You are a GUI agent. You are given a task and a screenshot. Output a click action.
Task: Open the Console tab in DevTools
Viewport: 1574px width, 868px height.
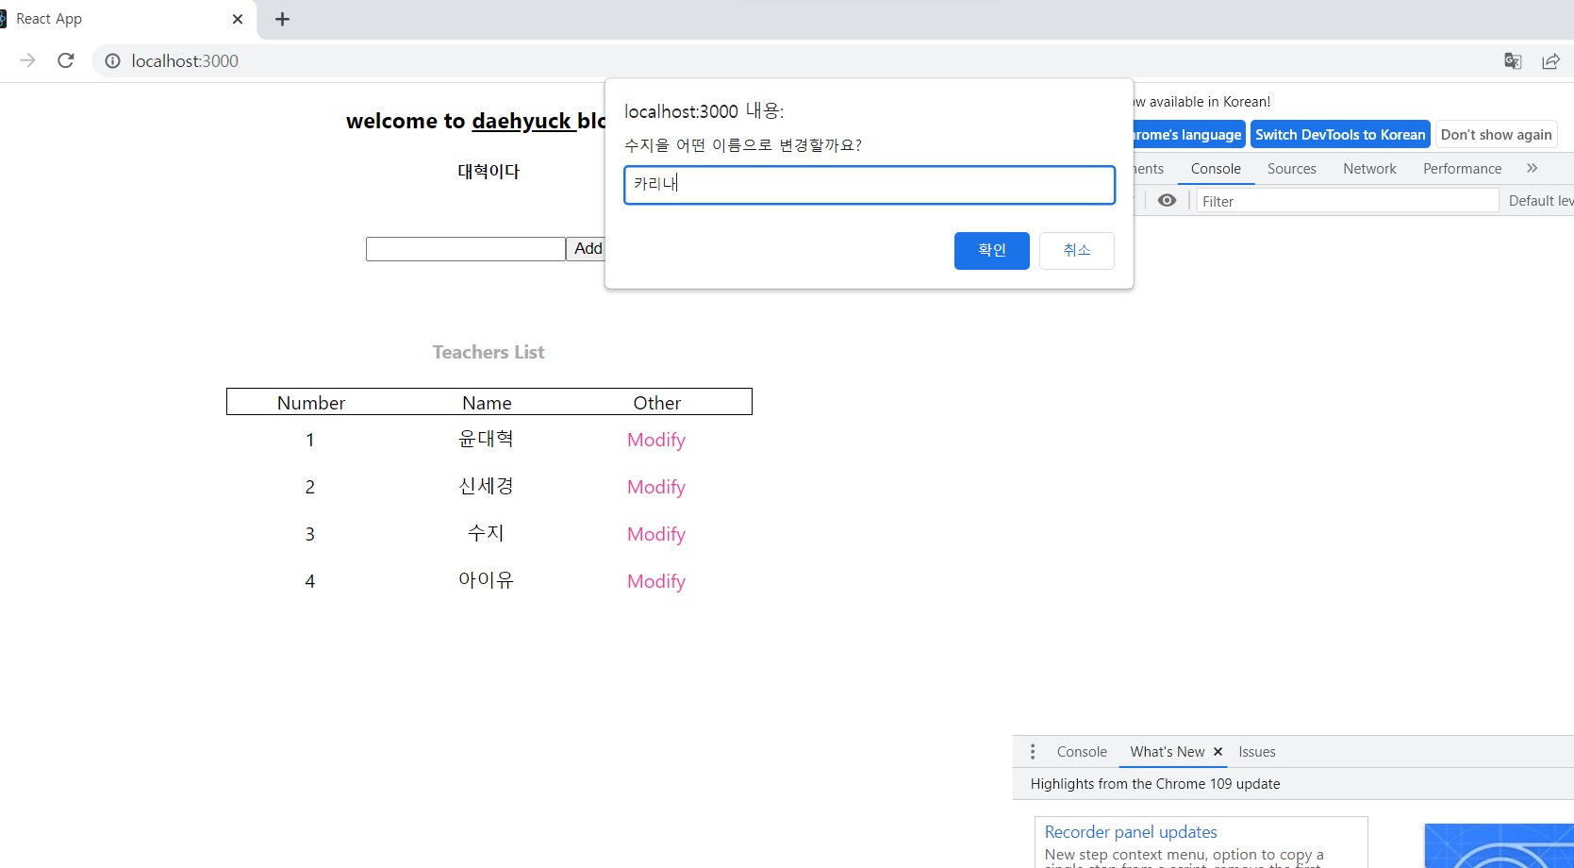pyautogui.click(x=1216, y=168)
